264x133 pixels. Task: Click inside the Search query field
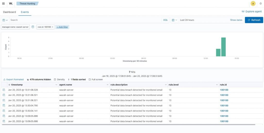tap(85, 20)
